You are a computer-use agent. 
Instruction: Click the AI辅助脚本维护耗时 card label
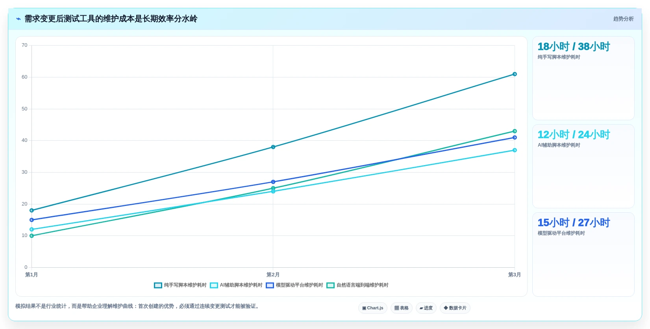(559, 145)
